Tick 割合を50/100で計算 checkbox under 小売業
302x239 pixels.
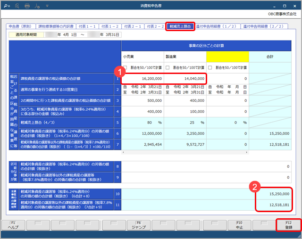pos(126,67)
